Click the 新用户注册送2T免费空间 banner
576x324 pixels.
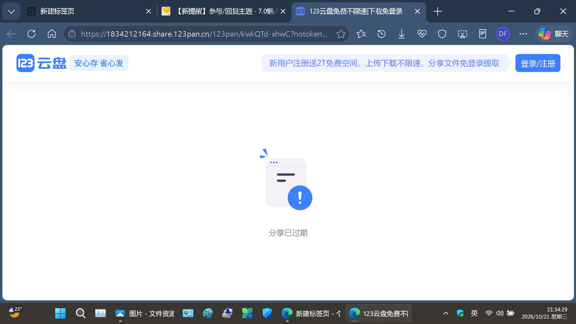click(384, 63)
